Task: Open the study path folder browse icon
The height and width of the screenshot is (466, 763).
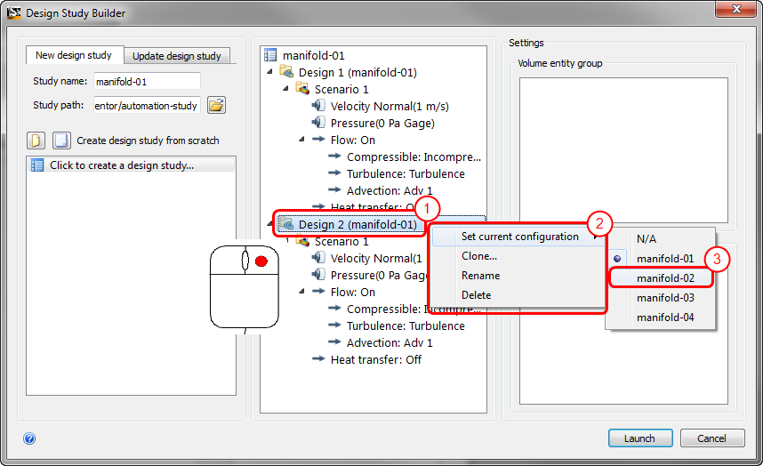Action: coord(216,105)
